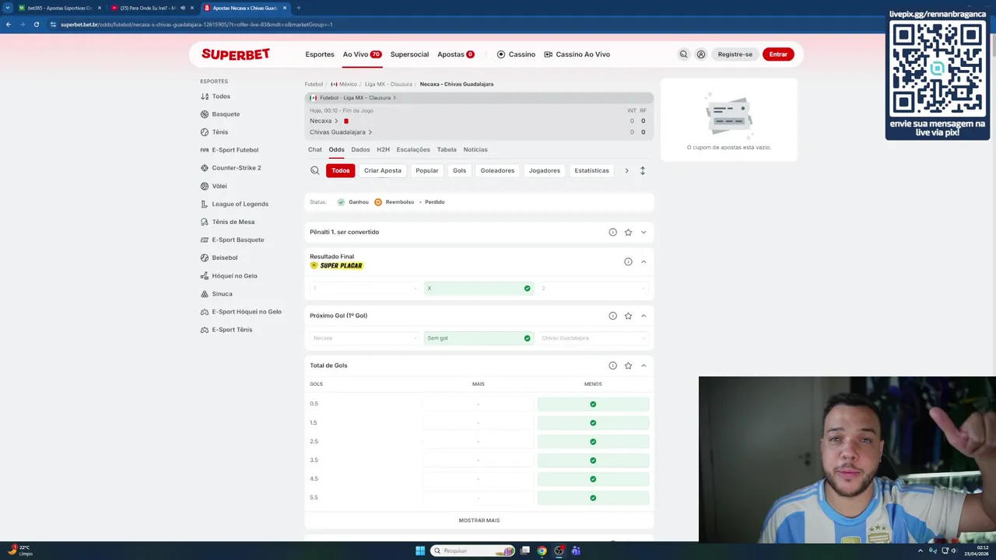The height and width of the screenshot is (560, 996).
Task: Open Windows Start menu
Action: click(x=420, y=551)
